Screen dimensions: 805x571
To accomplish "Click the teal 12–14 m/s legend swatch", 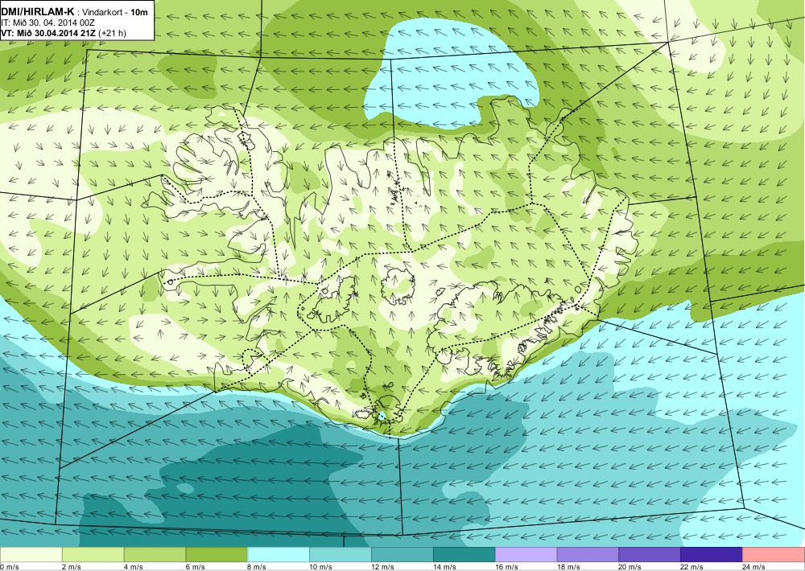I will pyautogui.click(x=402, y=555).
